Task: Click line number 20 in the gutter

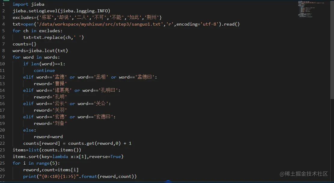Action: coord(2,130)
